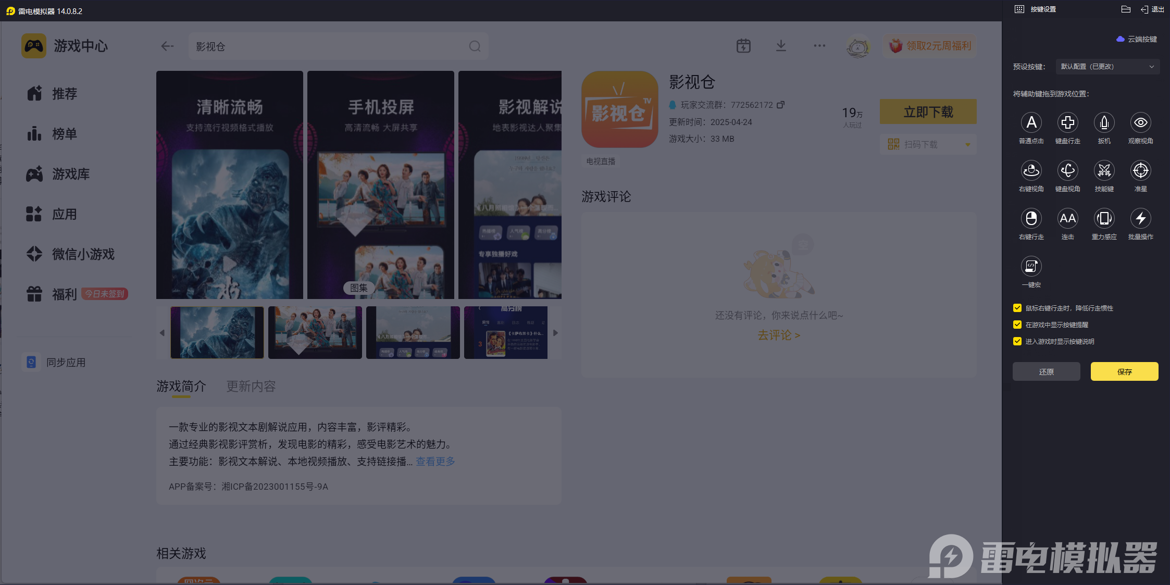Select the 观察视角 eye view icon
Image resolution: width=1170 pixels, height=585 pixels.
coord(1140,123)
